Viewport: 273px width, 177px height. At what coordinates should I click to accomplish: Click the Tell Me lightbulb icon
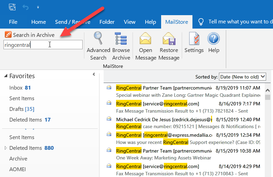point(201,22)
